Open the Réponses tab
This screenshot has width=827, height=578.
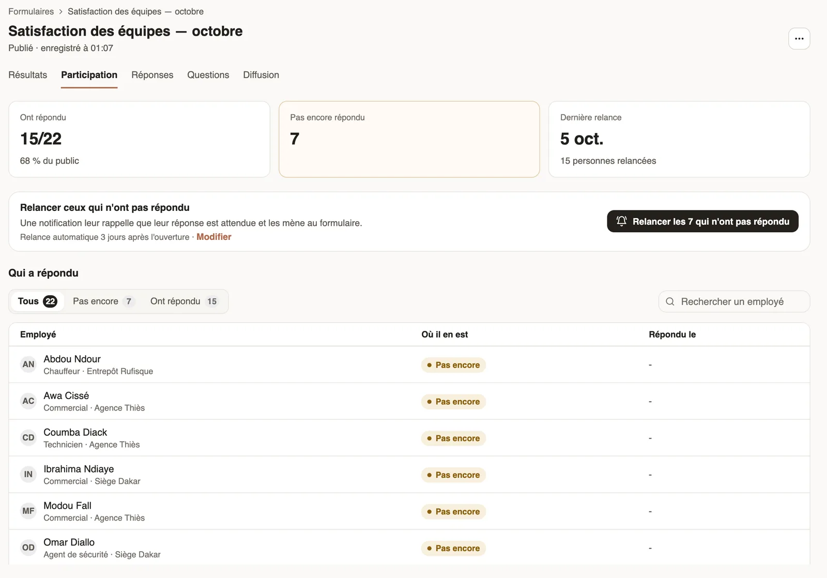click(x=152, y=75)
